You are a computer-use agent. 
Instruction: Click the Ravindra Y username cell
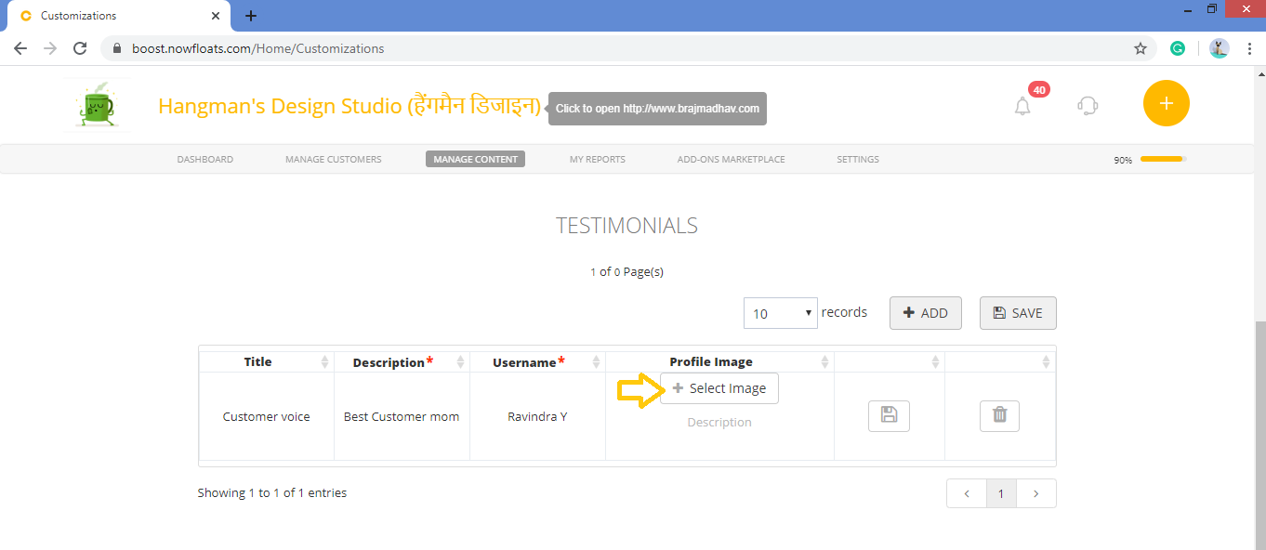click(x=537, y=416)
